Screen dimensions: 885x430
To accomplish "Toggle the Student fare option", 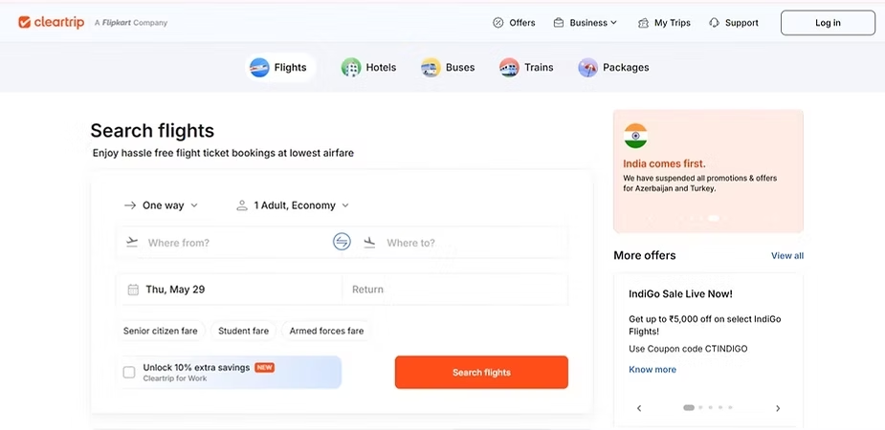I will (243, 331).
